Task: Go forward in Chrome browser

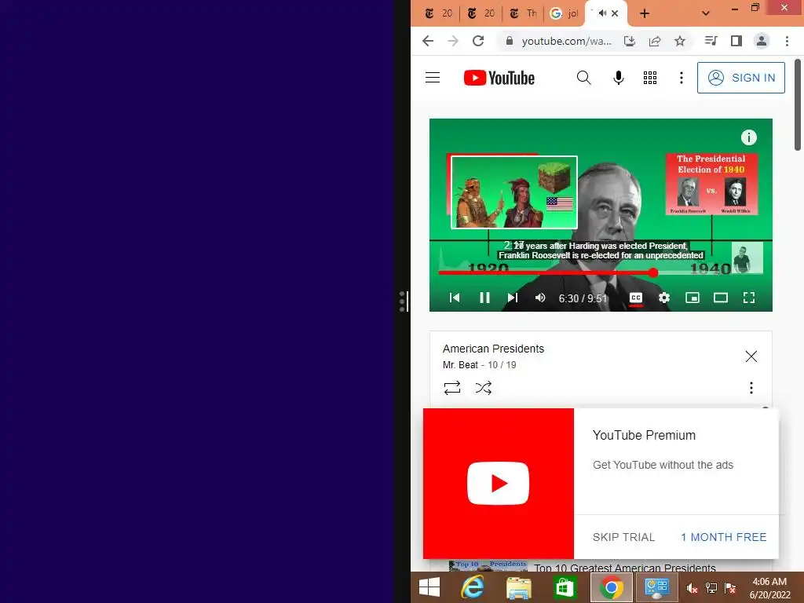Action: pyautogui.click(x=453, y=41)
